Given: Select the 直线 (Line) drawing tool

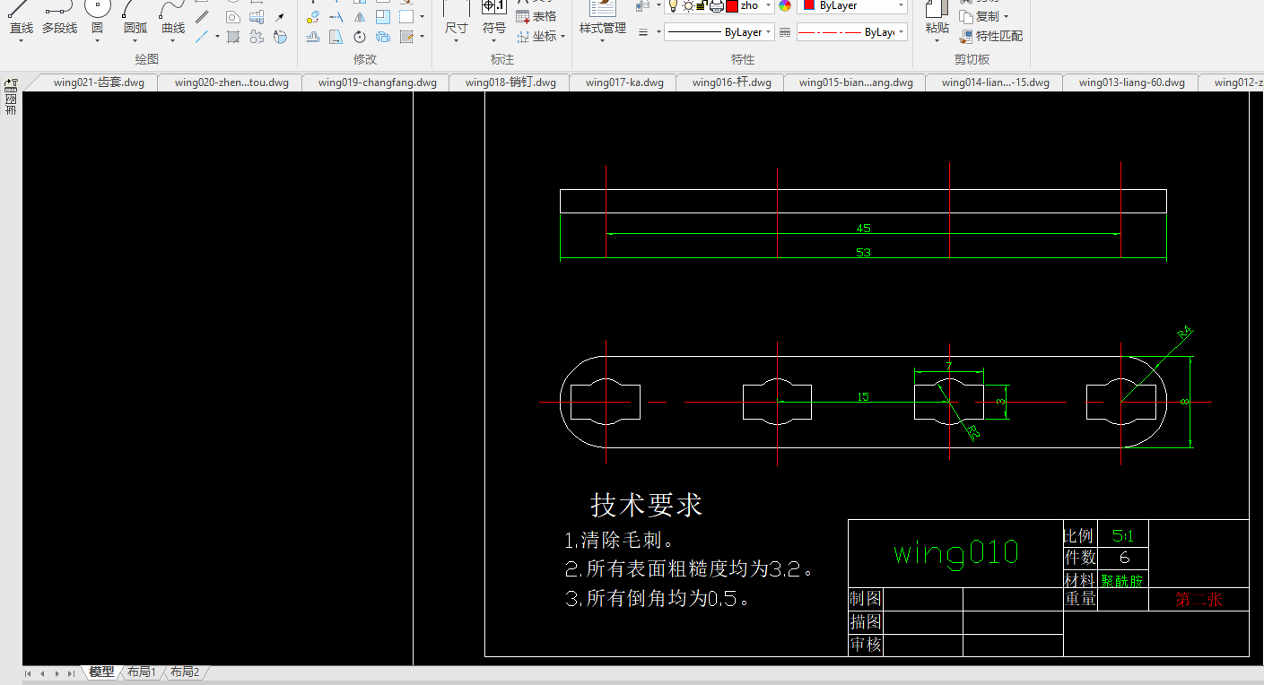Looking at the screenshot, I should click(x=21, y=19).
